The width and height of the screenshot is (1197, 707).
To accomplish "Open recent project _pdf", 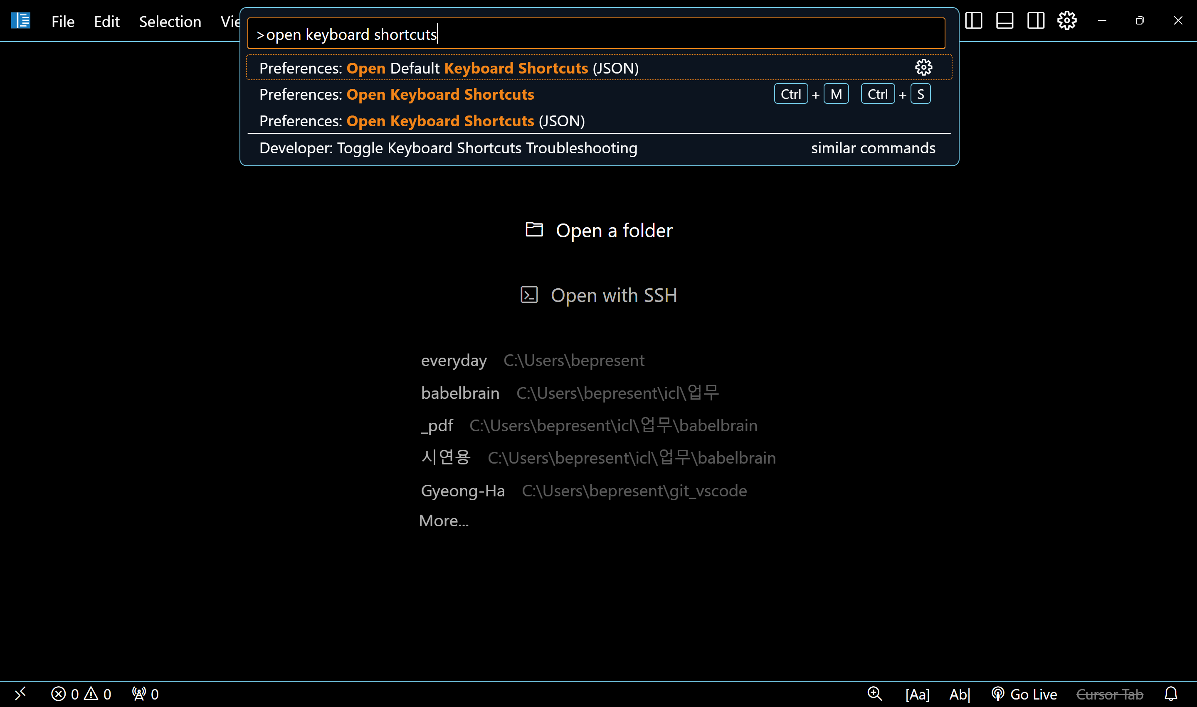I will pyautogui.click(x=437, y=425).
